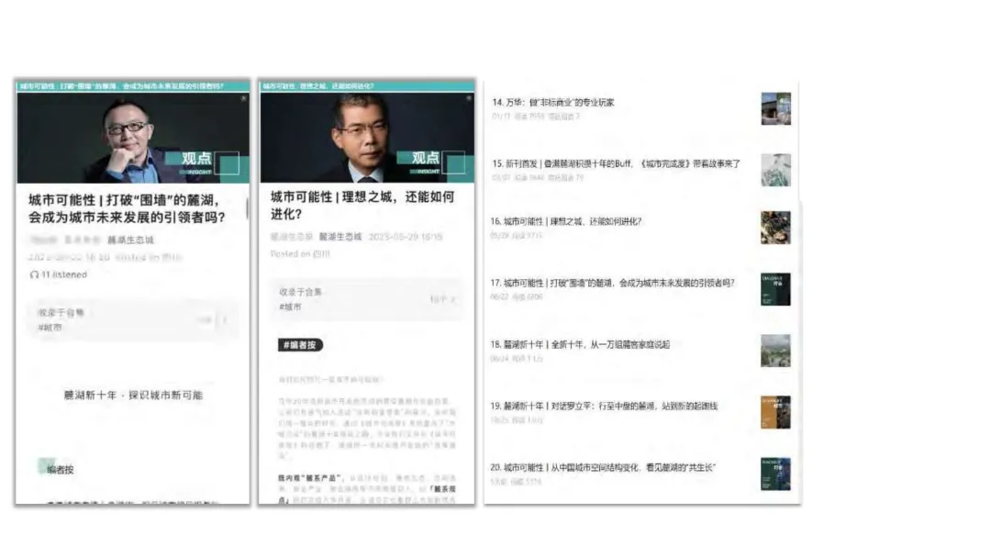Click the #城市 collection tag in left article
The height and width of the screenshot is (558, 991).
[x=50, y=328]
